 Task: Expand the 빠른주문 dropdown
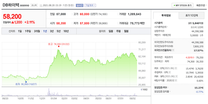tap(201, 6)
